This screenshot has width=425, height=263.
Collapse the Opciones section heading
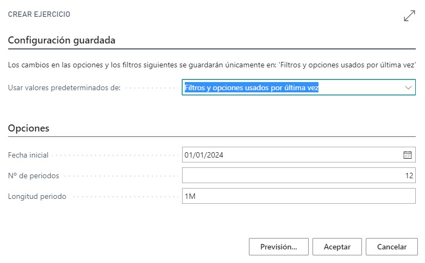pos(29,128)
